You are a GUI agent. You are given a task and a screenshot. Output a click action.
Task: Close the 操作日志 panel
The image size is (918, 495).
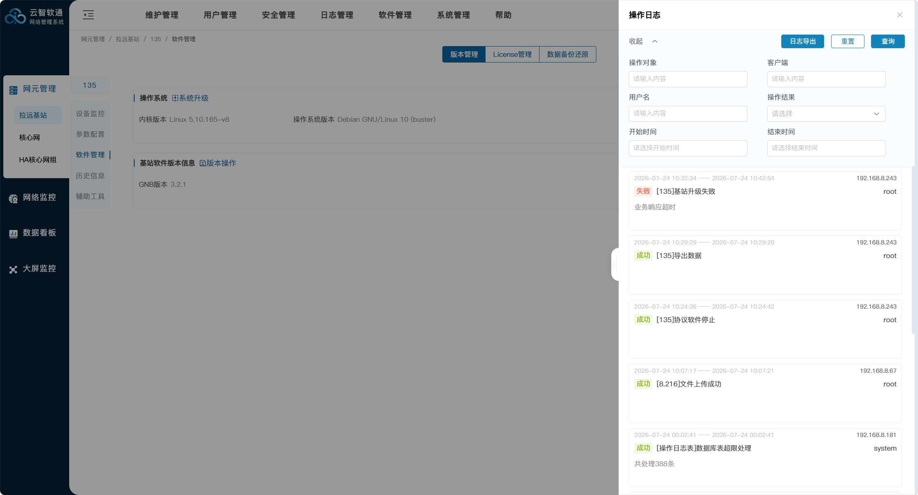(x=900, y=15)
